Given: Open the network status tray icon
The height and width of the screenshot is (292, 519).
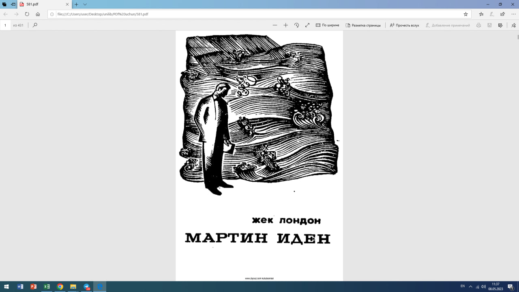Looking at the screenshot, I should click(x=477, y=287).
